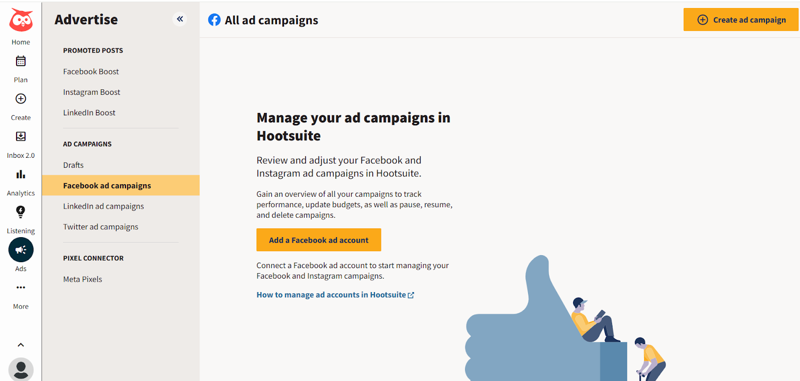Open Inbox 2.0 from the sidebar icon
Screen dimensions: 800x381
(x=20, y=136)
